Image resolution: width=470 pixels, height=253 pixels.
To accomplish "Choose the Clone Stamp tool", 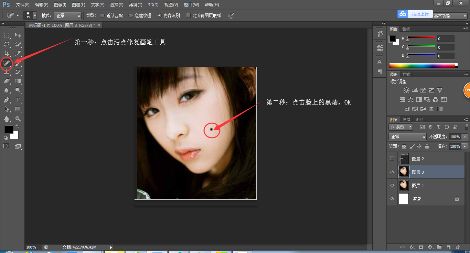I will [7, 72].
